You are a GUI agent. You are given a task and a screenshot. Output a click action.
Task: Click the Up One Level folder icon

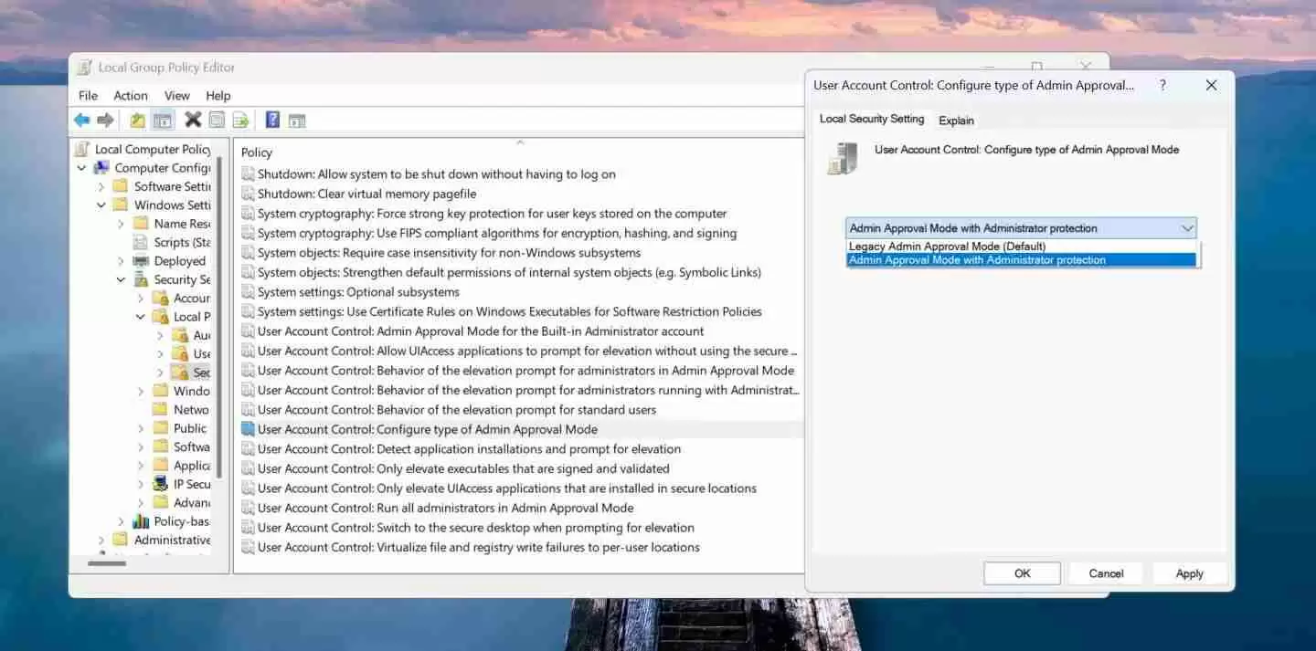137,119
